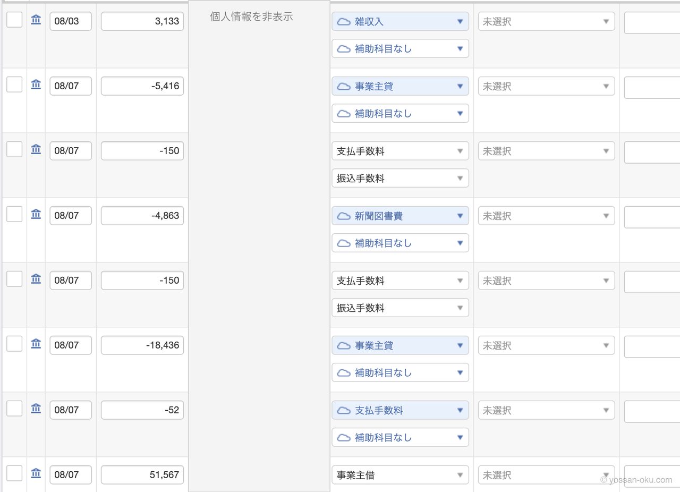This screenshot has height=492, width=680.
Task: Check the box for the -4,863 transaction
Action: tap(14, 214)
